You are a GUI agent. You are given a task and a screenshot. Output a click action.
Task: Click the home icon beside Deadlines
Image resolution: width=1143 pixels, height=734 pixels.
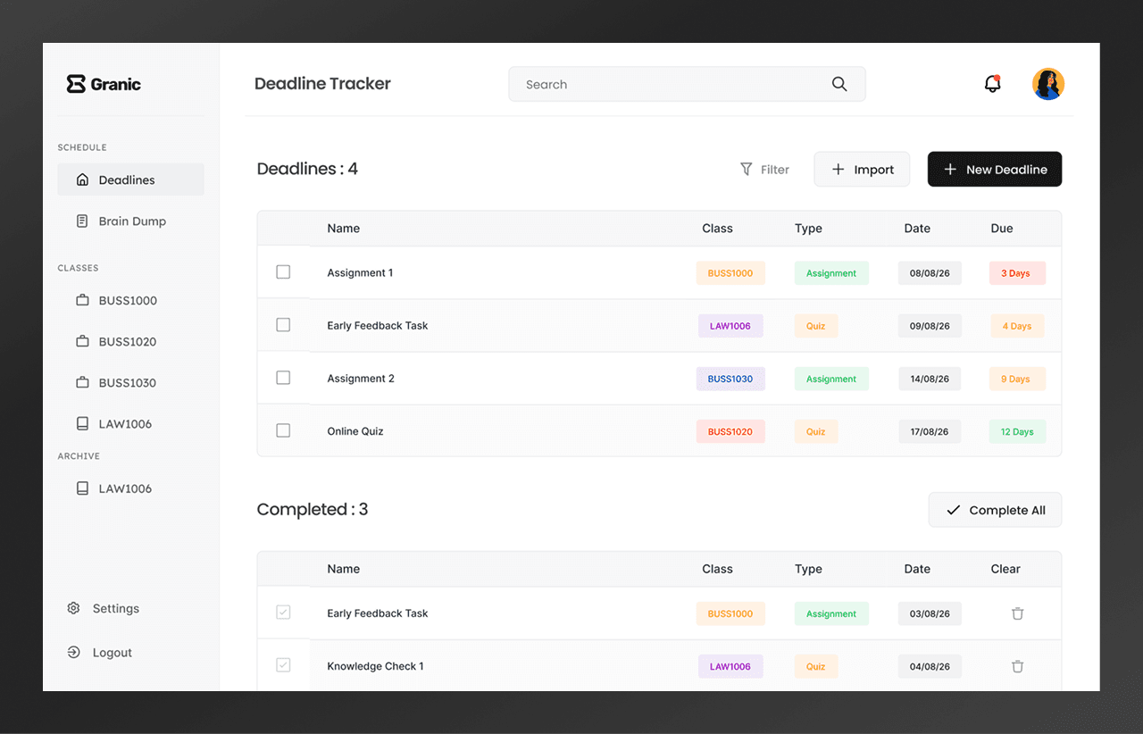(x=82, y=179)
